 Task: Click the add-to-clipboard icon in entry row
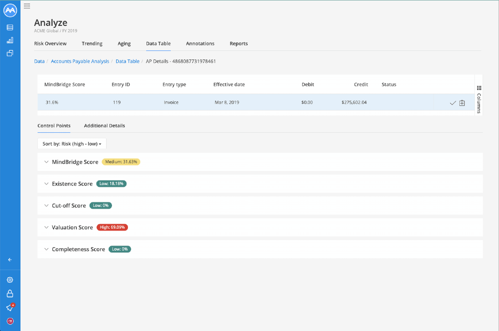(462, 103)
